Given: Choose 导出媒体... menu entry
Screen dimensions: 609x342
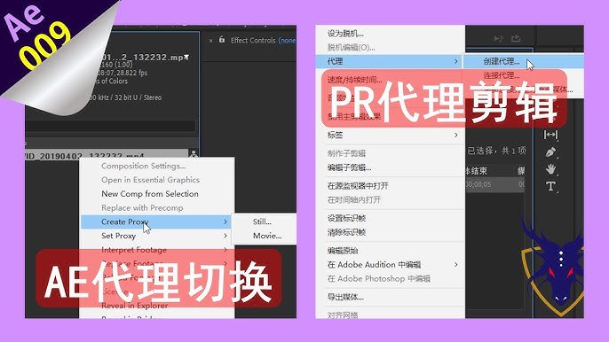Looking at the screenshot, I should (345, 297).
